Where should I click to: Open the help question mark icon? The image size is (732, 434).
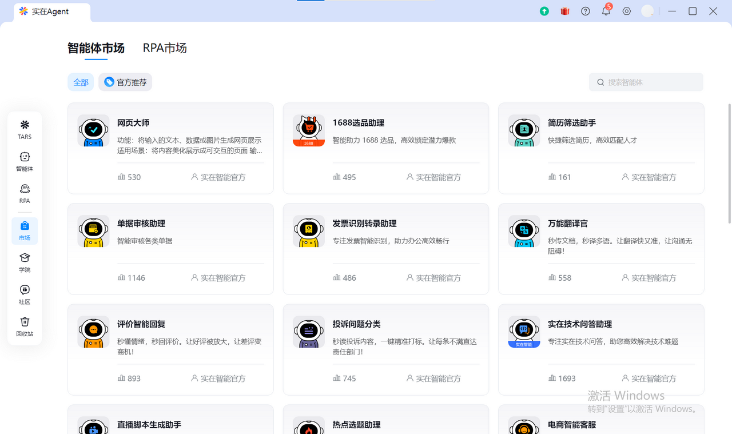click(x=586, y=11)
